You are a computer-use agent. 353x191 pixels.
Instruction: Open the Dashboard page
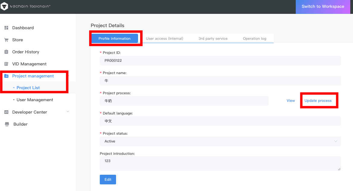23,28
